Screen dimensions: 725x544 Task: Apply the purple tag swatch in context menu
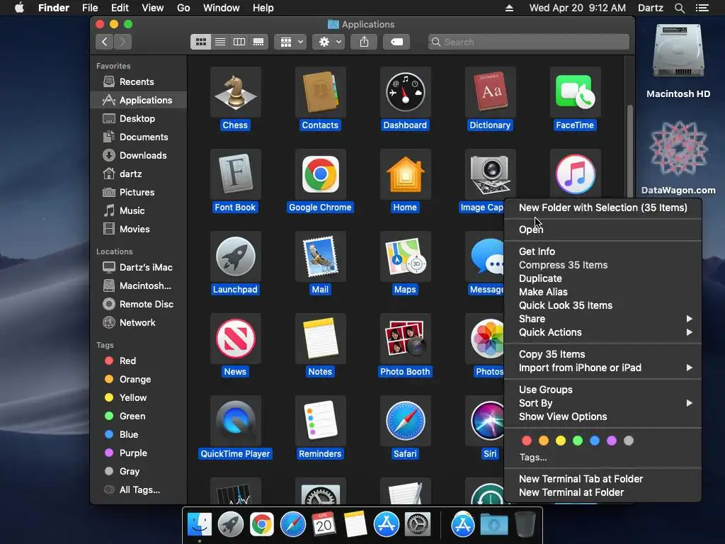click(612, 441)
